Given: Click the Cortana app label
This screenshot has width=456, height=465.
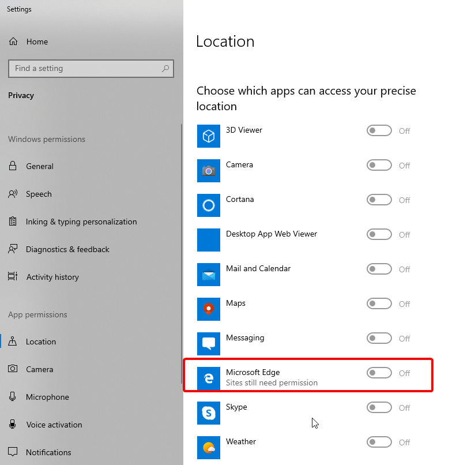Looking at the screenshot, I should 240,199.
